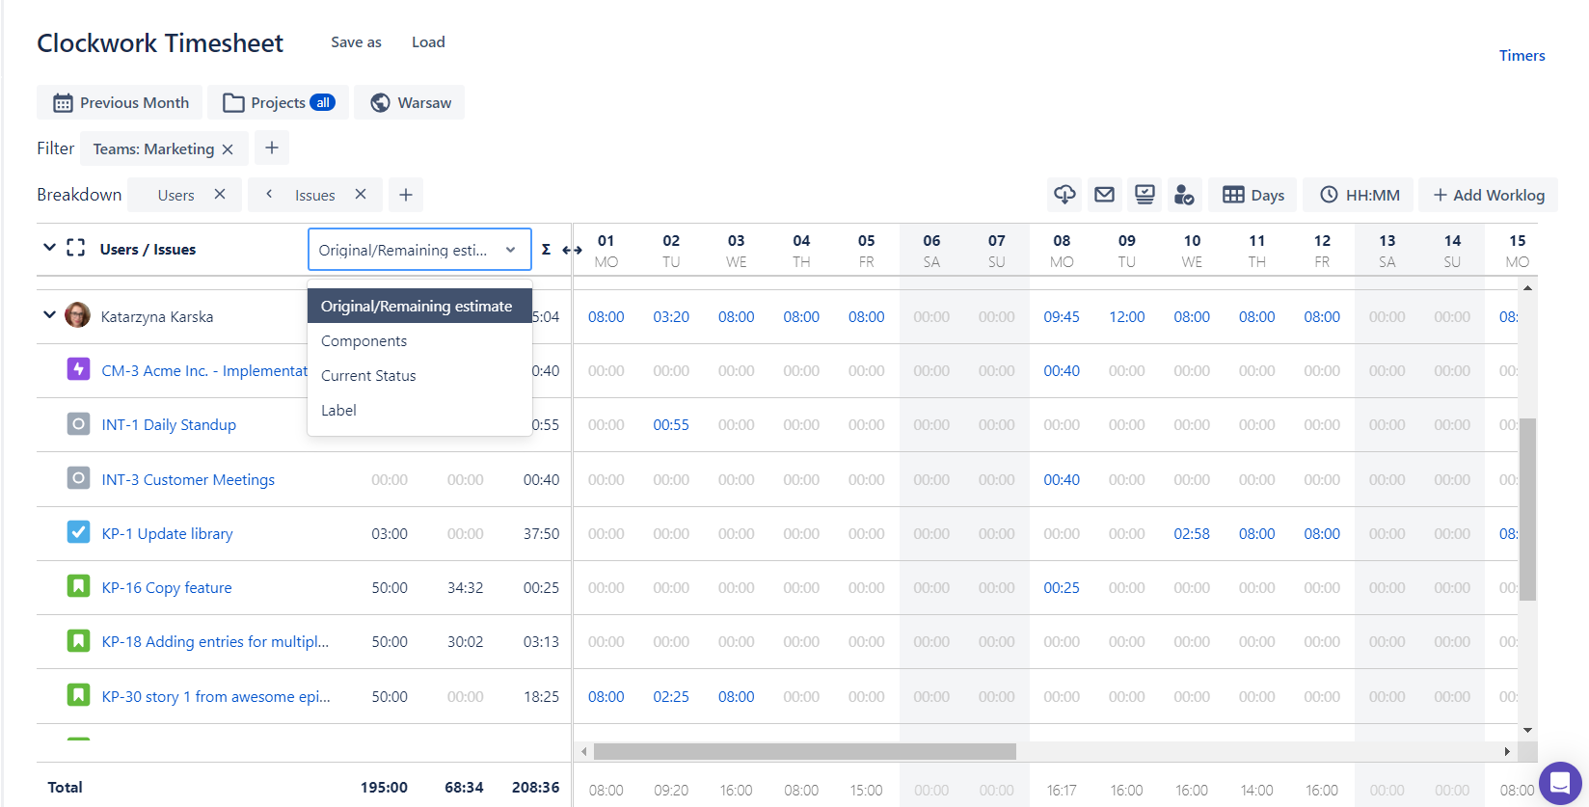Remove the Users breakdown chip
Image resolution: width=1589 pixels, height=807 pixels.
(220, 195)
